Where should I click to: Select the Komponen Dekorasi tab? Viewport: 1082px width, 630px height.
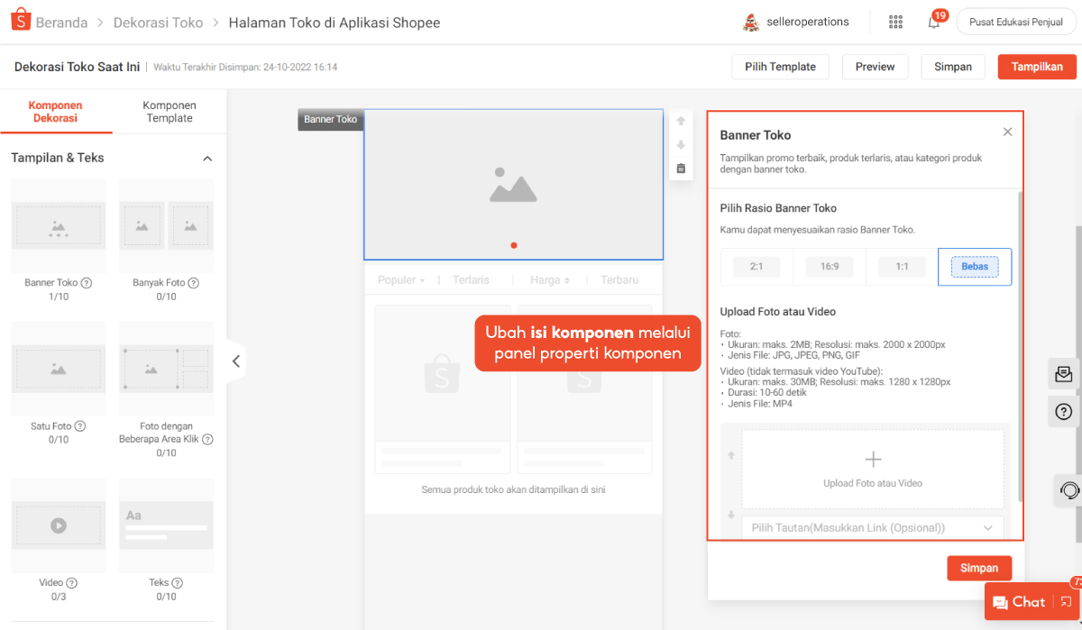[56, 112]
